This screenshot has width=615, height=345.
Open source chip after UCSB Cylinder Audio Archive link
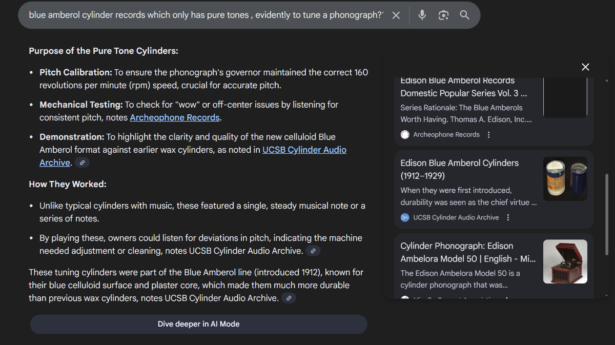pyautogui.click(x=82, y=163)
